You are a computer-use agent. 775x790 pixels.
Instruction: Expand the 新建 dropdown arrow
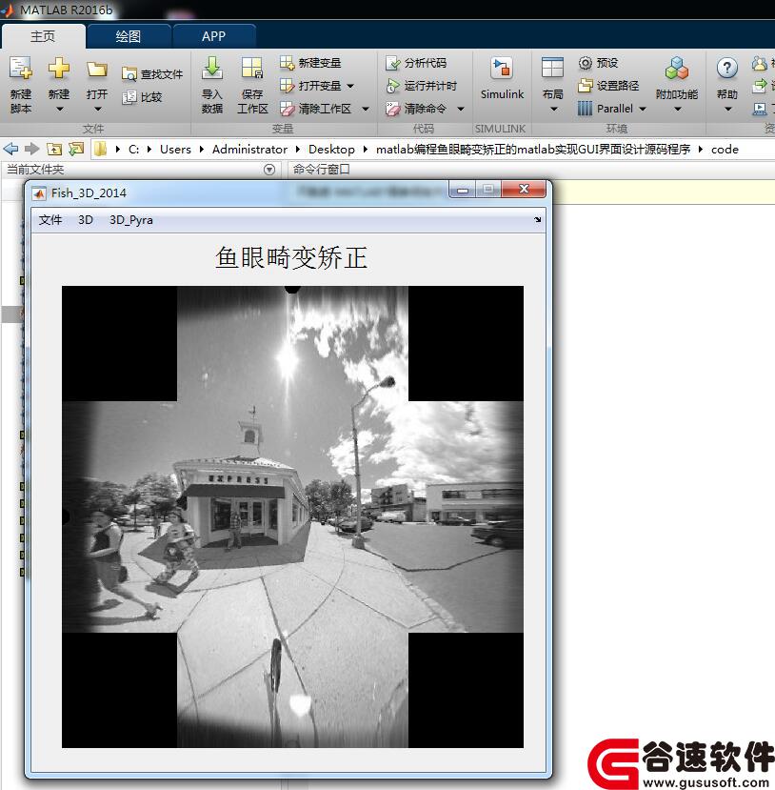coord(59,110)
